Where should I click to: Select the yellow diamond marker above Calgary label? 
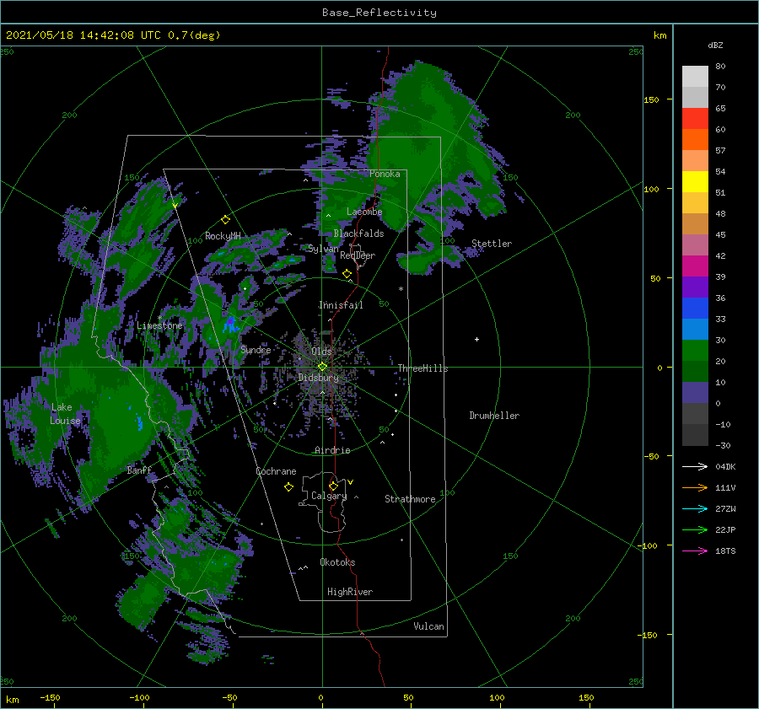333,486
